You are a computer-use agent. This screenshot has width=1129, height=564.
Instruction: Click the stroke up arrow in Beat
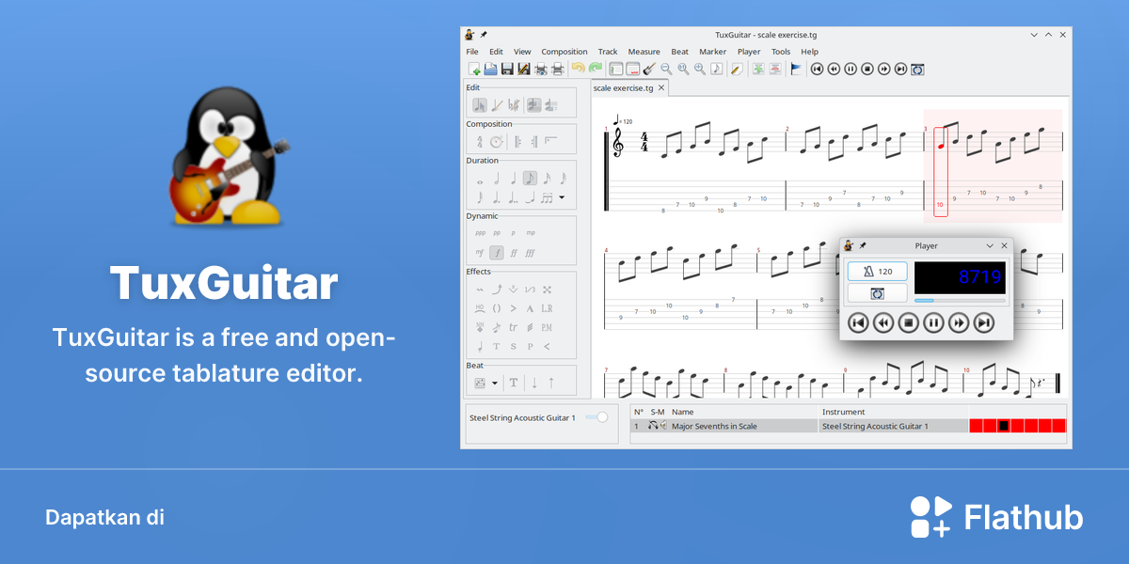pyautogui.click(x=551, y=383)
